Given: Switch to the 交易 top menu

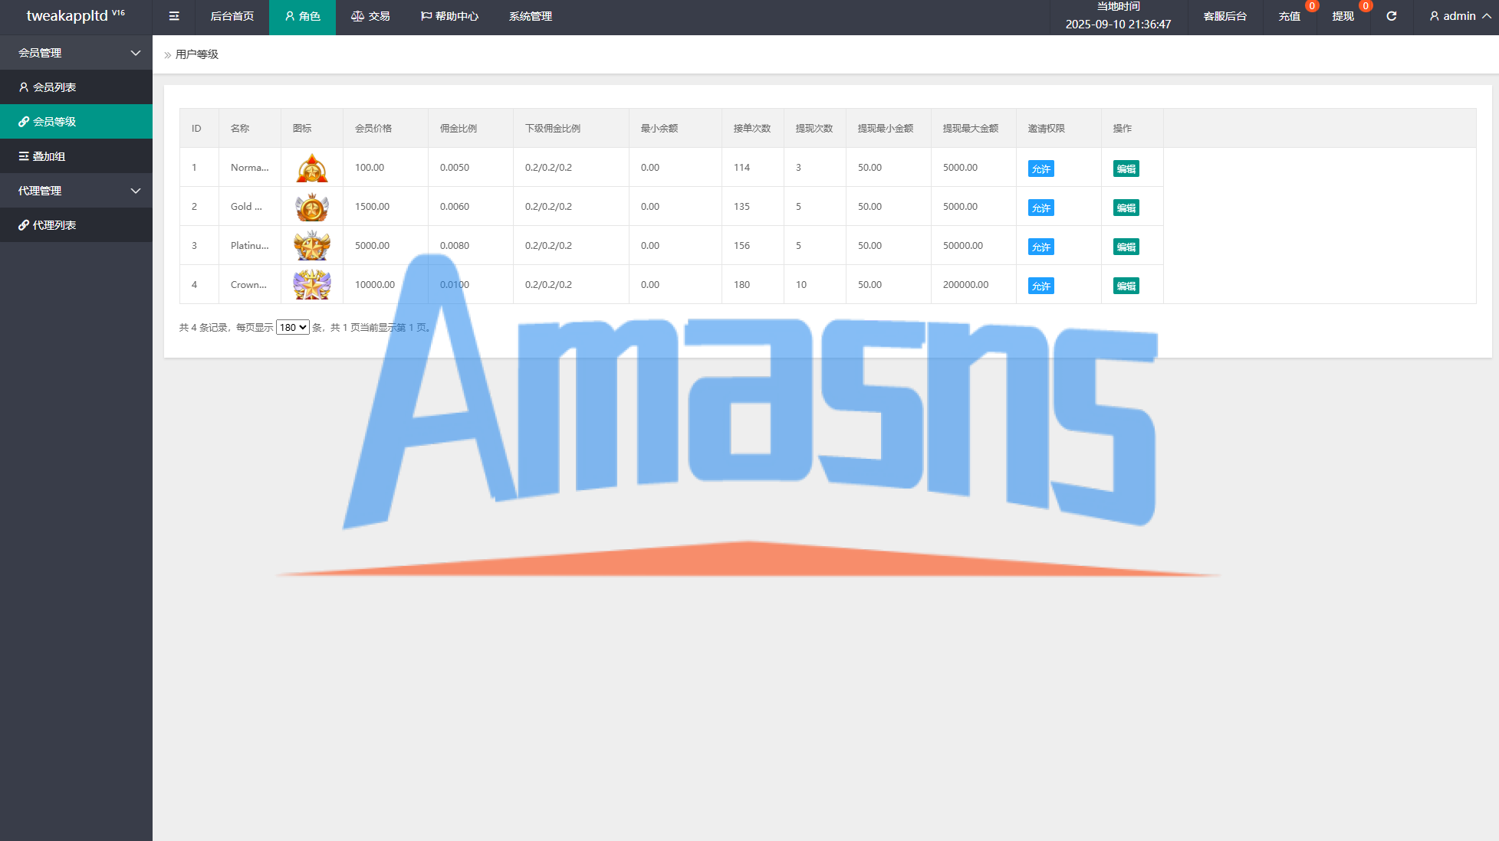Looking at the screenshot, I should (370, 16).
